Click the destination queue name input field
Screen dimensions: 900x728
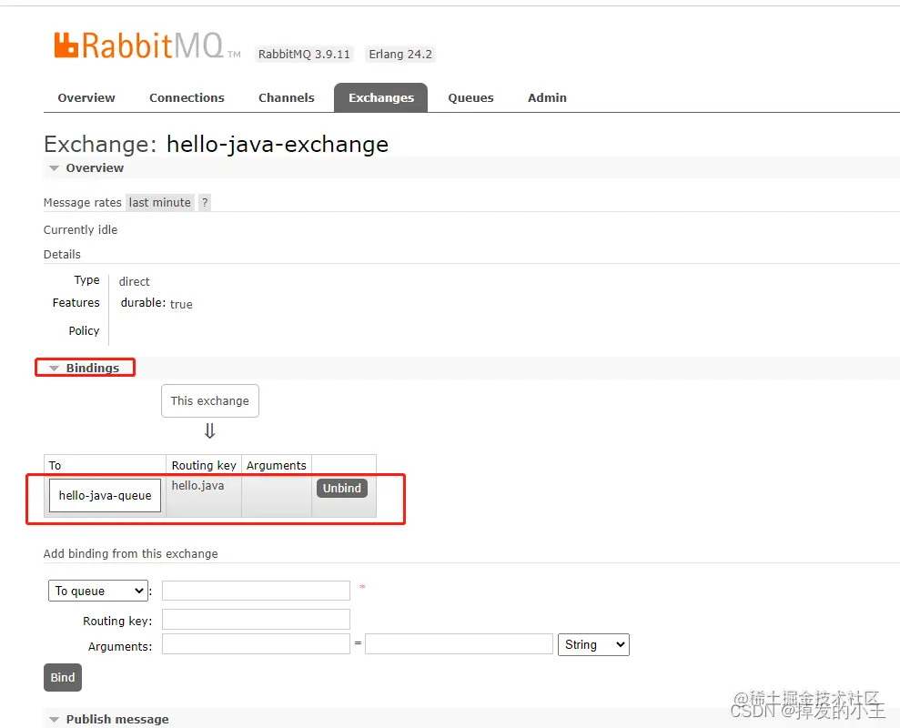[256, 591]
